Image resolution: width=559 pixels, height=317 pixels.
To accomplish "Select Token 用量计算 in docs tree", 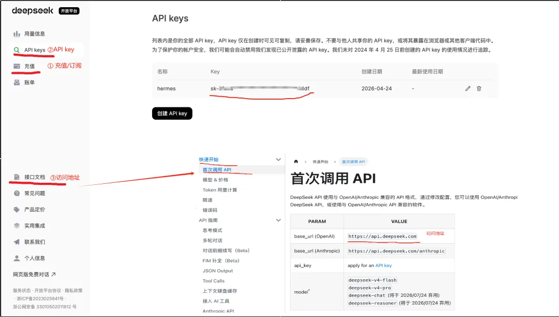I will (x=219, y=190).
